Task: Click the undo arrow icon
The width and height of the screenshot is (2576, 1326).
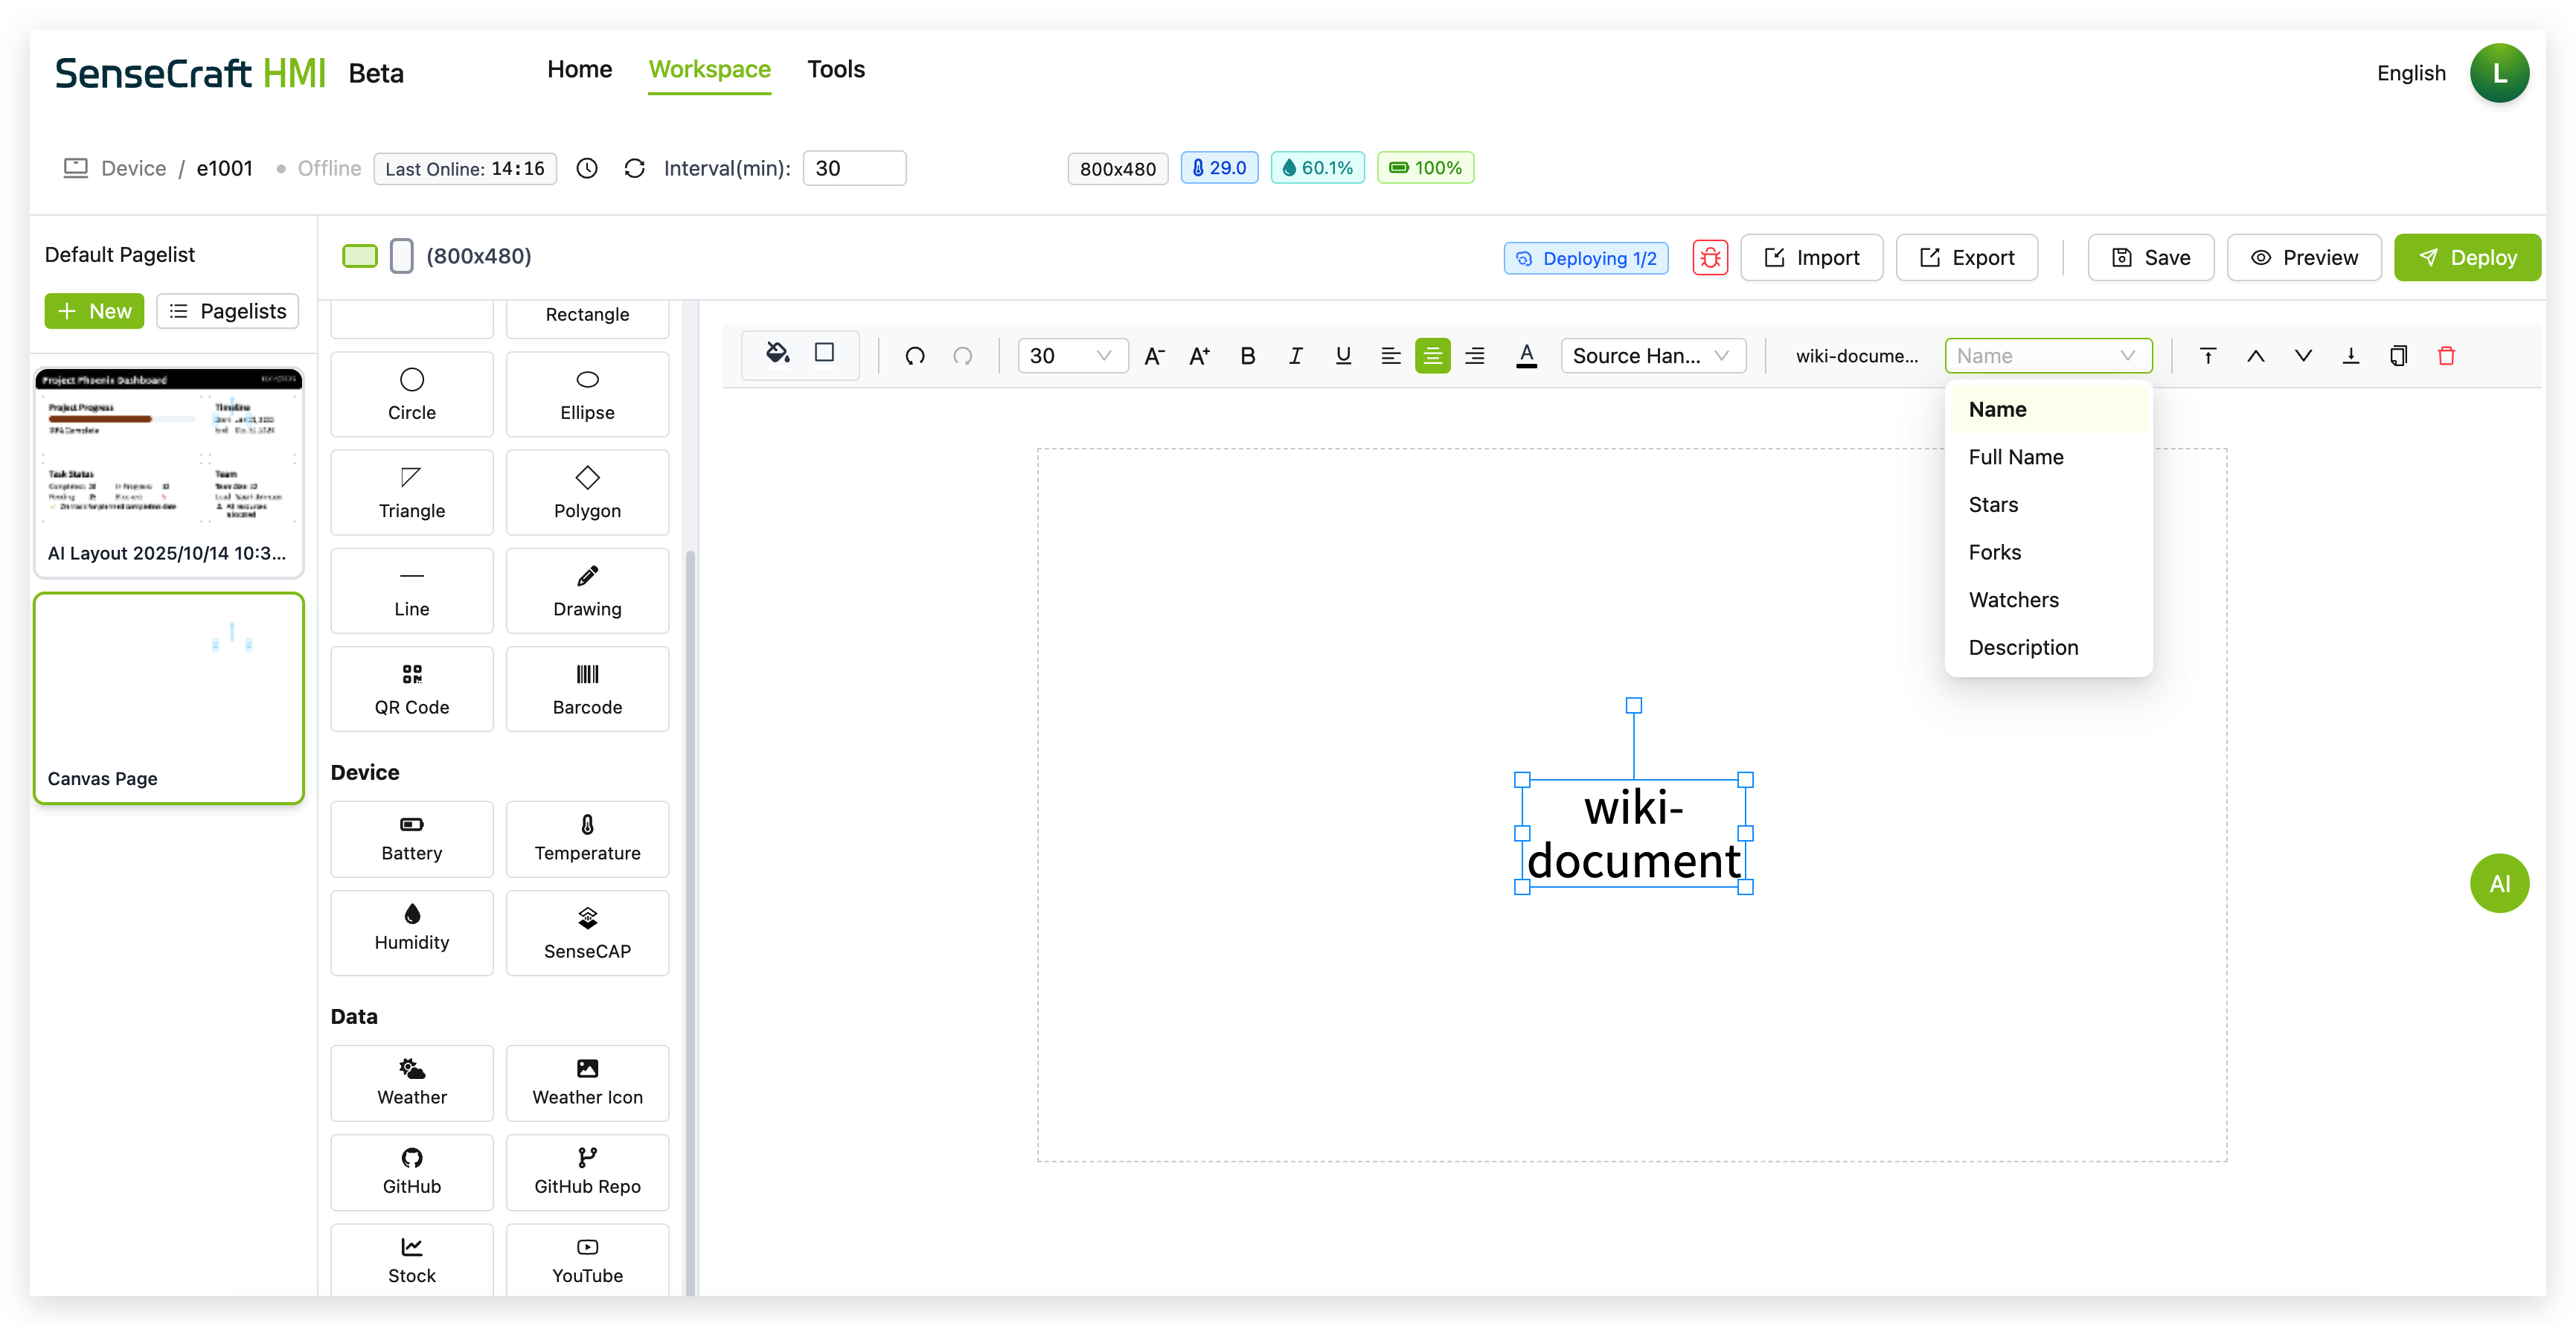Action: 914,356
